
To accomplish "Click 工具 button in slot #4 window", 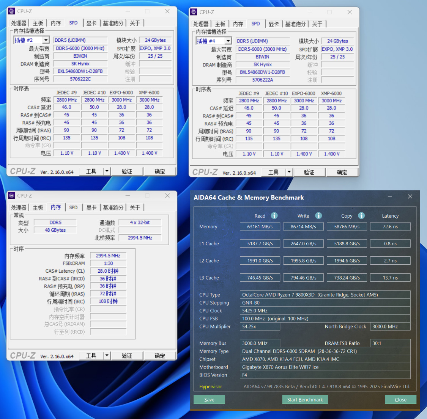I will coord(273,172).
